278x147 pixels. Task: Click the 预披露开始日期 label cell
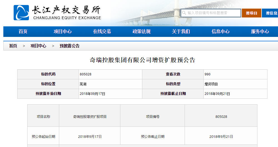[48, 94]
